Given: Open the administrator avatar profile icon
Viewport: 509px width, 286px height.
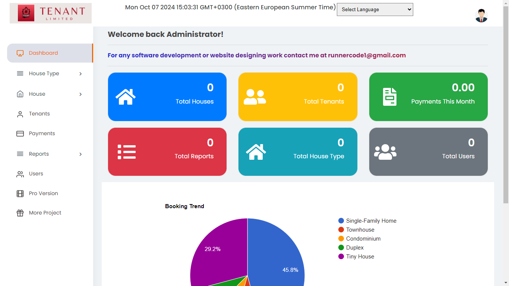Looking at the screenshot, I should (481, 16).
